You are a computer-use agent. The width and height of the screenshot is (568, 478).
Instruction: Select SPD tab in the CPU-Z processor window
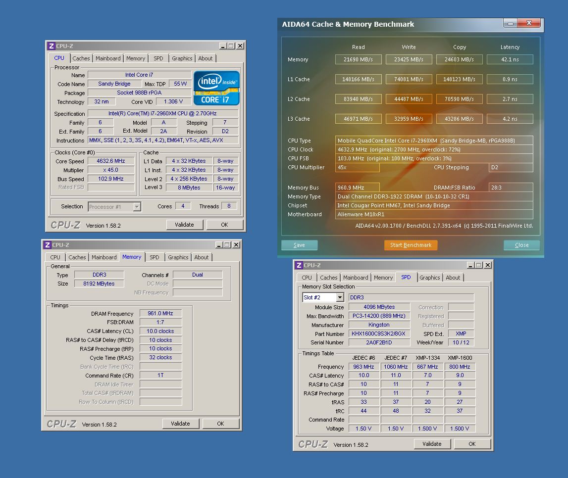click(158, 58)
